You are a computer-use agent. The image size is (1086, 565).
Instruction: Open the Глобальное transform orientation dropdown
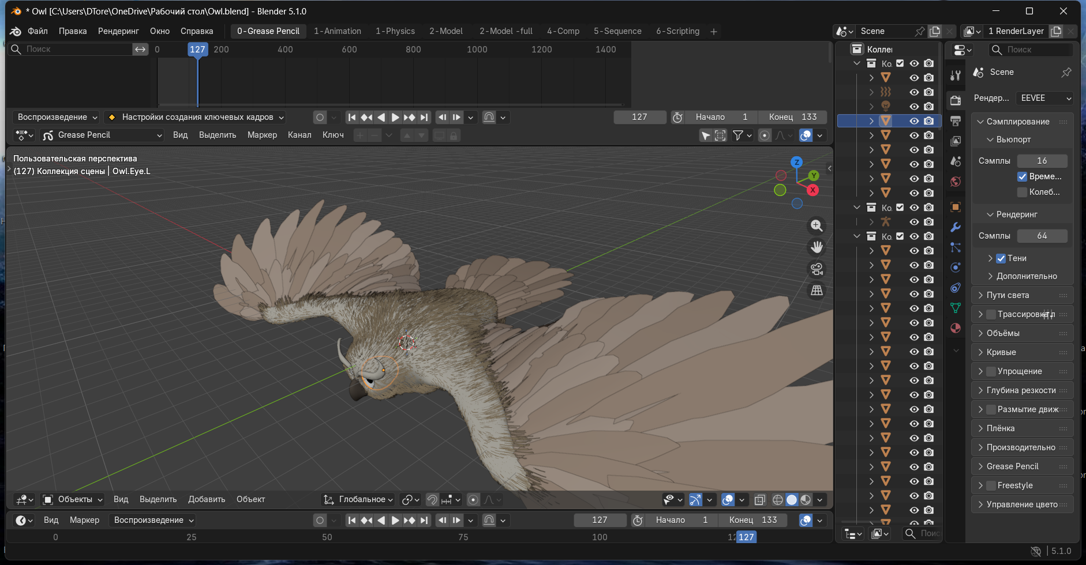click(x=358, y=499)
